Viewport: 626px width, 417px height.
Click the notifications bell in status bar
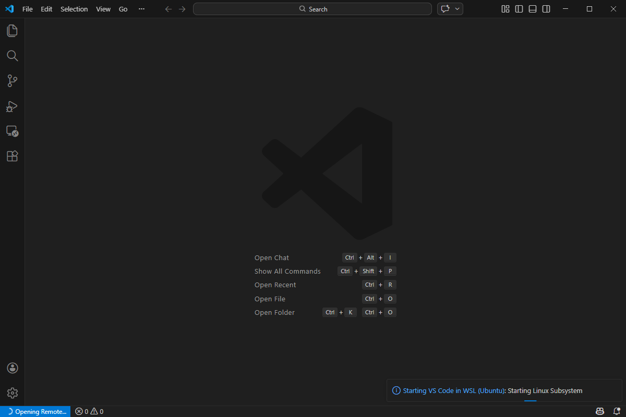(617, 411)
